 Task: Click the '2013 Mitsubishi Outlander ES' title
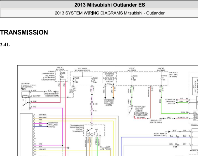click(x=110, y=5)
